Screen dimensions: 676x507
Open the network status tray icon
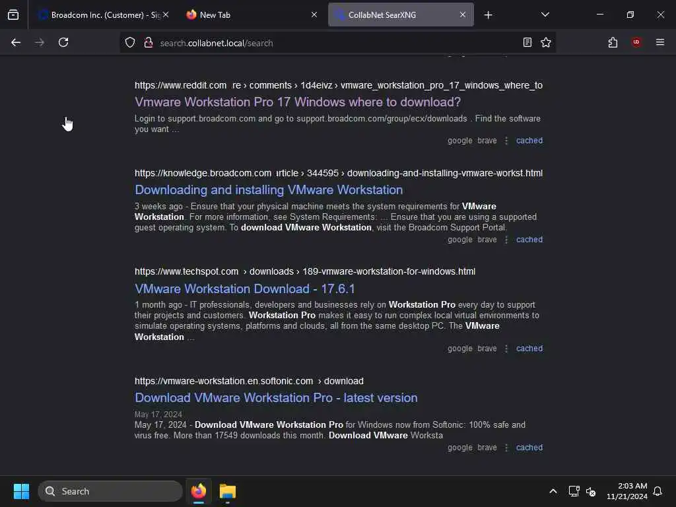pyautogui.click(x=574, y=491)
